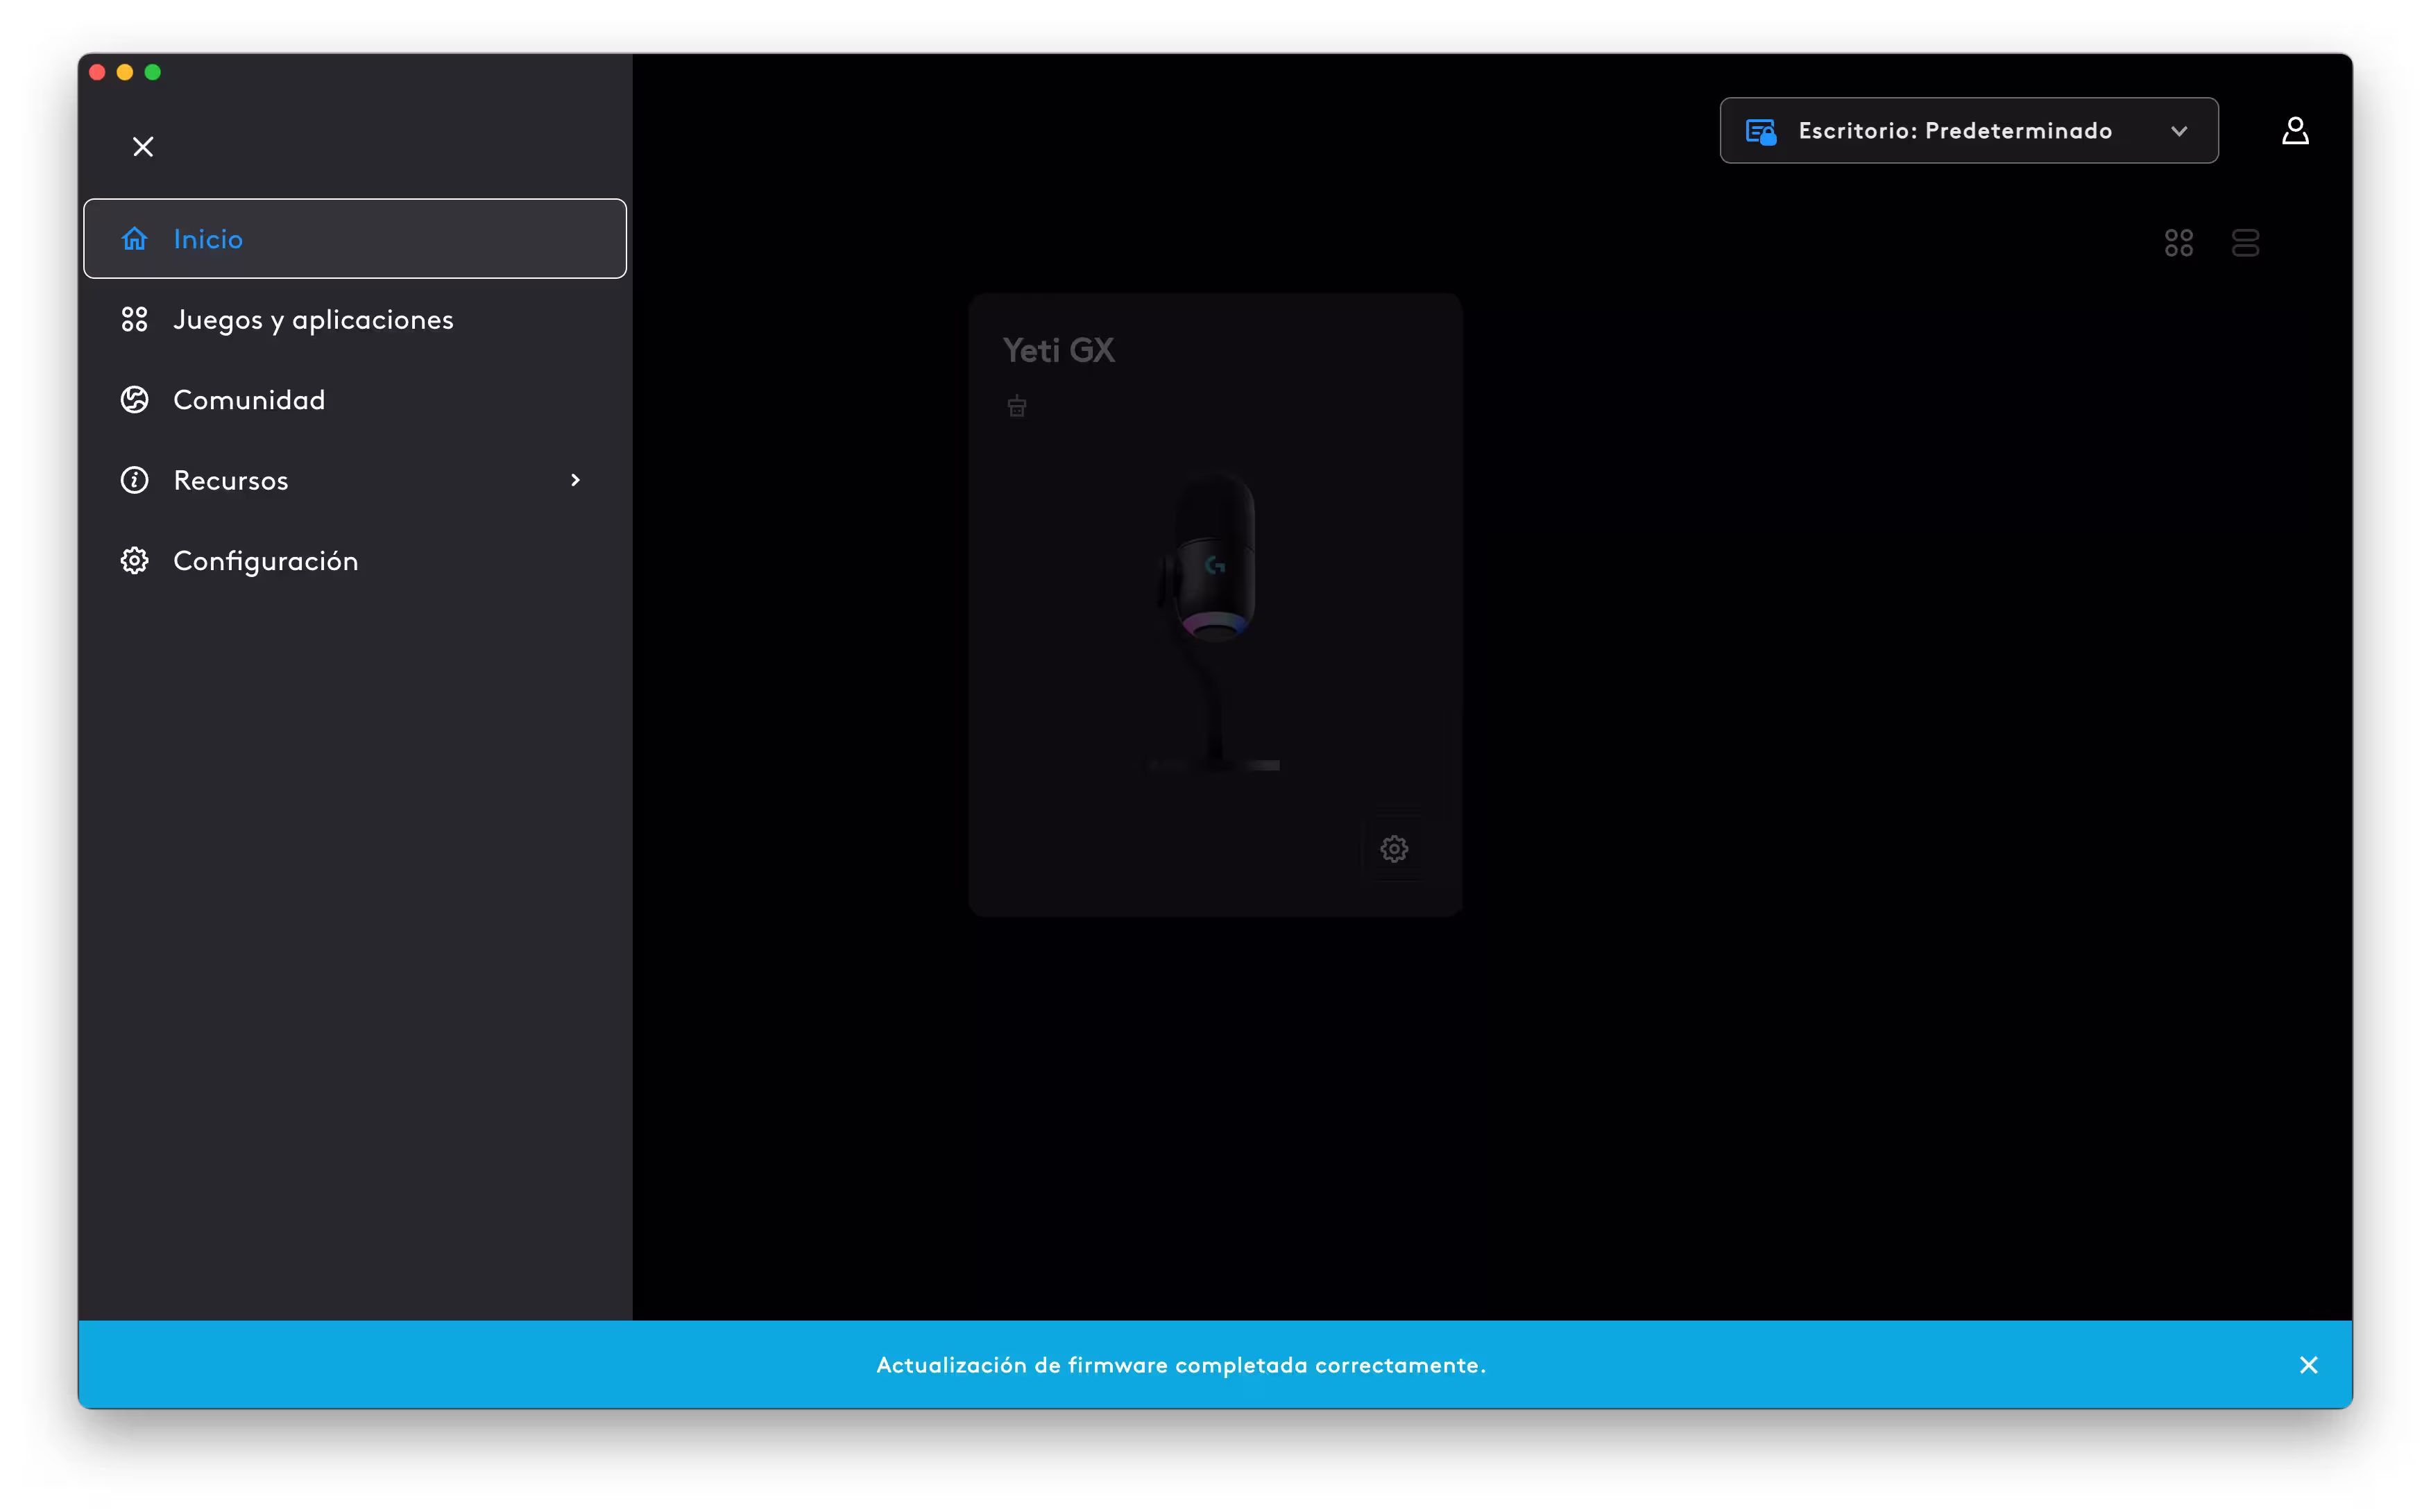Click the firmware update completed message
2431x1512 pixels.
[1181, 1366]
